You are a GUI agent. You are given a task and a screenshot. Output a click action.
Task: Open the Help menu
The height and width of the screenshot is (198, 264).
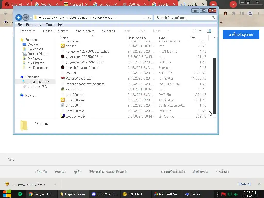61,25
